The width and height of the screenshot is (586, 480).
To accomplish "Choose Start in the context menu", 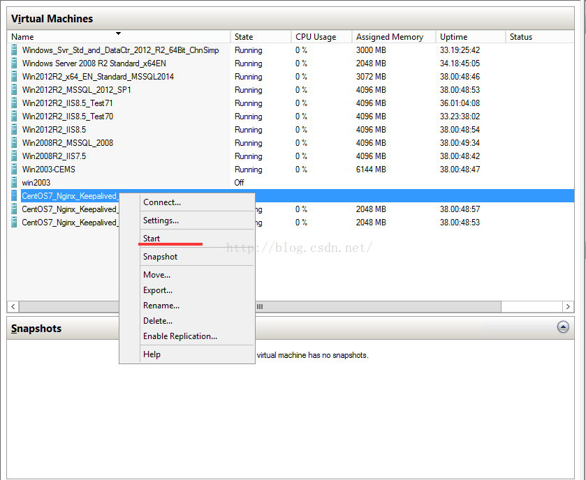I will pyautogui.click(x=152, y=239).
